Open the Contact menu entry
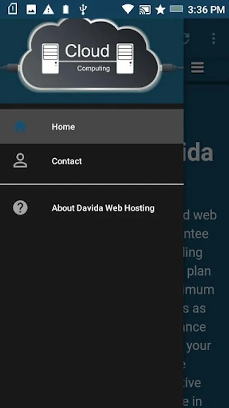The height and width of the screenshot is (408, 229). 92,161
